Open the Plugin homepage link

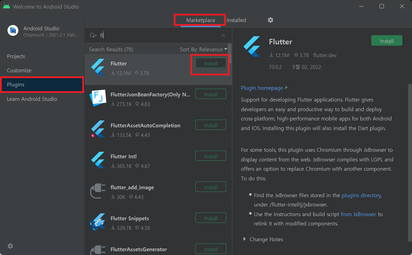coord(264,88)
